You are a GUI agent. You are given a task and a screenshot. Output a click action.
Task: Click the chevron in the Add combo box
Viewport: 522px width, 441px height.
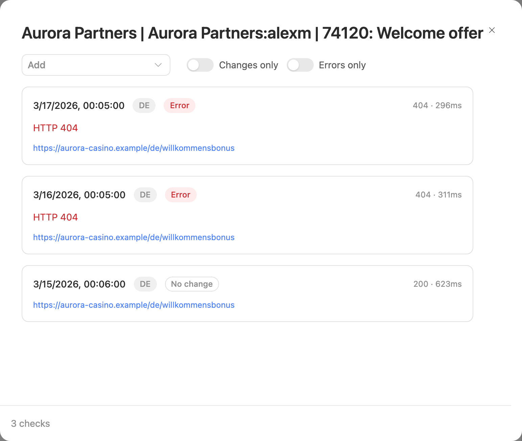[x=158, y=65]
